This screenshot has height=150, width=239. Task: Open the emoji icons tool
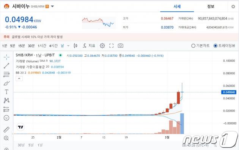click(6, 118)
